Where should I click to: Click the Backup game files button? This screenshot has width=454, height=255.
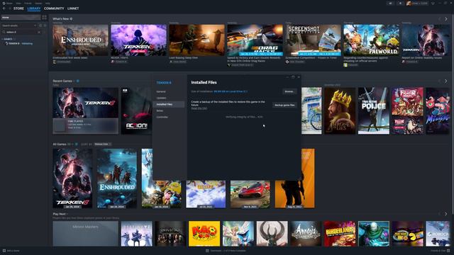click(x=284, y=106)
